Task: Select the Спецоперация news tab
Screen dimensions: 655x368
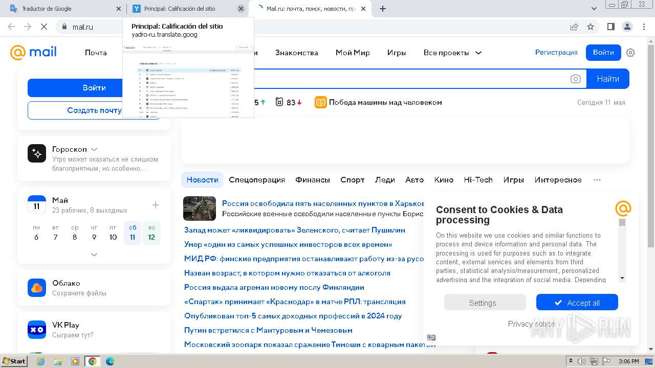Action: click(x=257, y=180)
